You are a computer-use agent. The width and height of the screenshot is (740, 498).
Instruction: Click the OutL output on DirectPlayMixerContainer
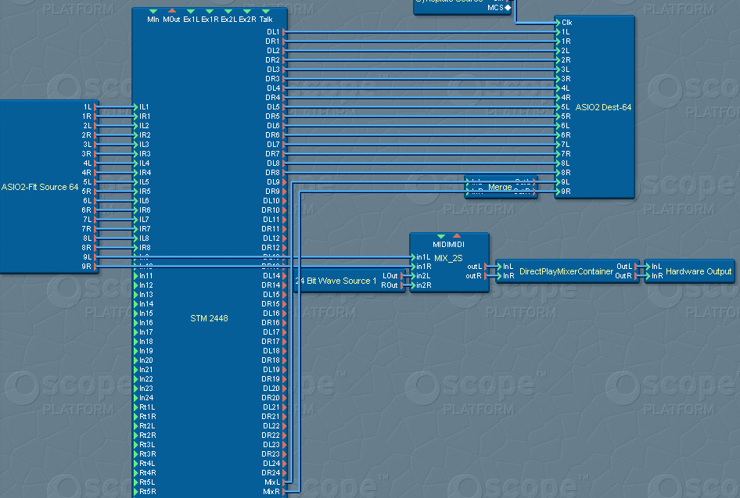pyautogui.click(x=636, y=267)
